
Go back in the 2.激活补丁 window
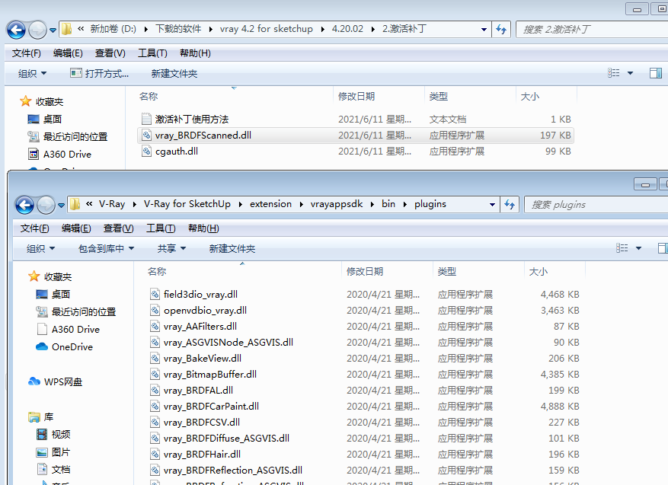[16, 30]
